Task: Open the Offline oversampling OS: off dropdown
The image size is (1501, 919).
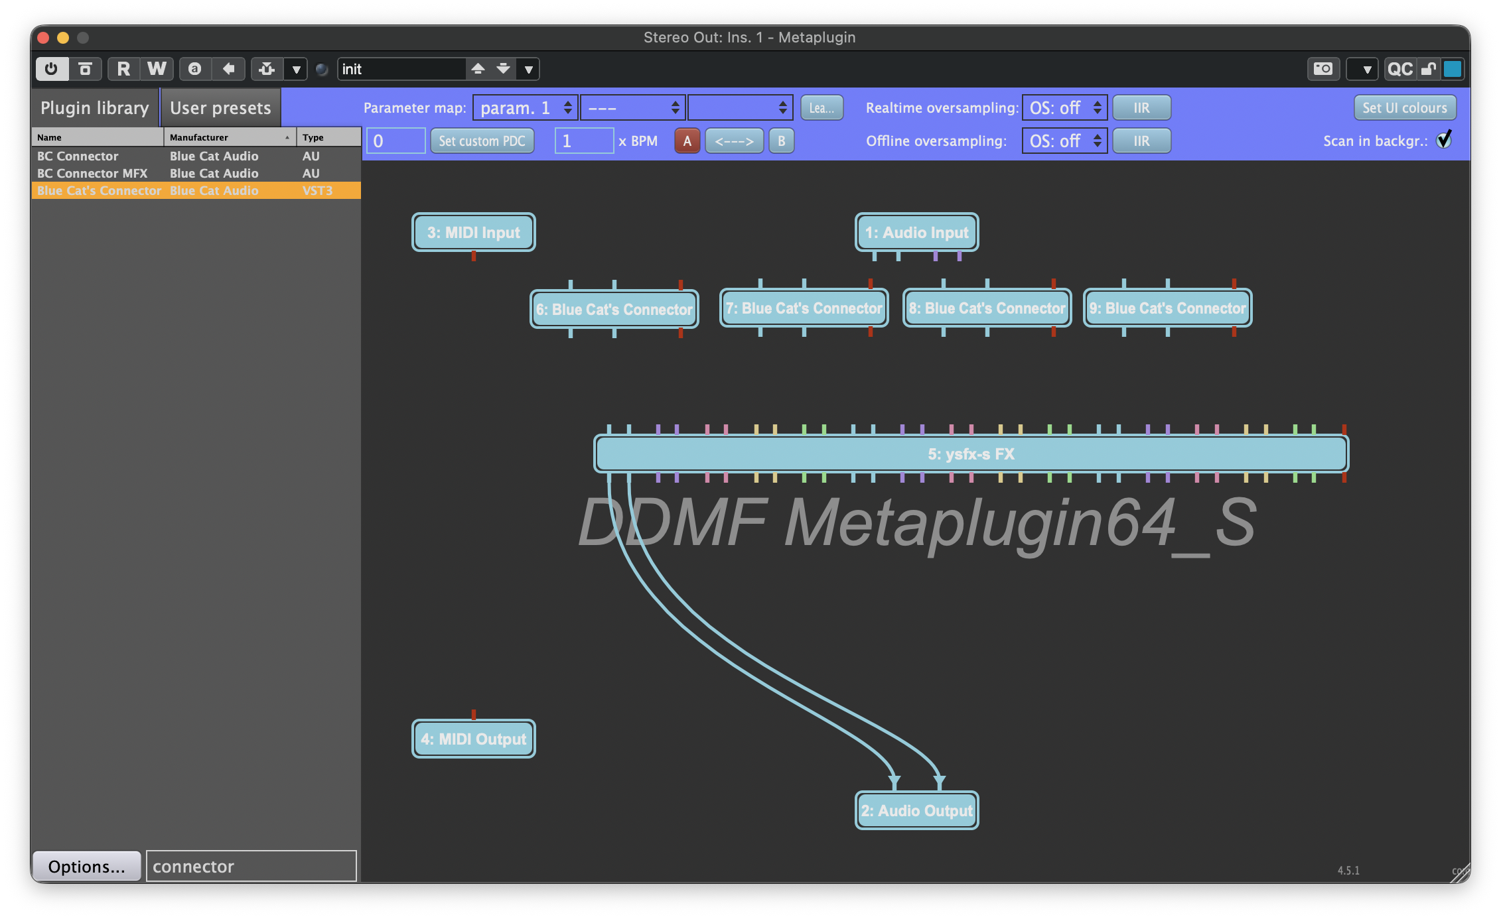Action: pos(1064,141)
